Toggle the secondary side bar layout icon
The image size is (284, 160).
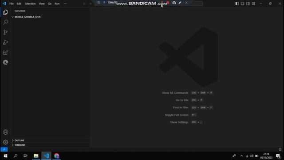[248, 4]
